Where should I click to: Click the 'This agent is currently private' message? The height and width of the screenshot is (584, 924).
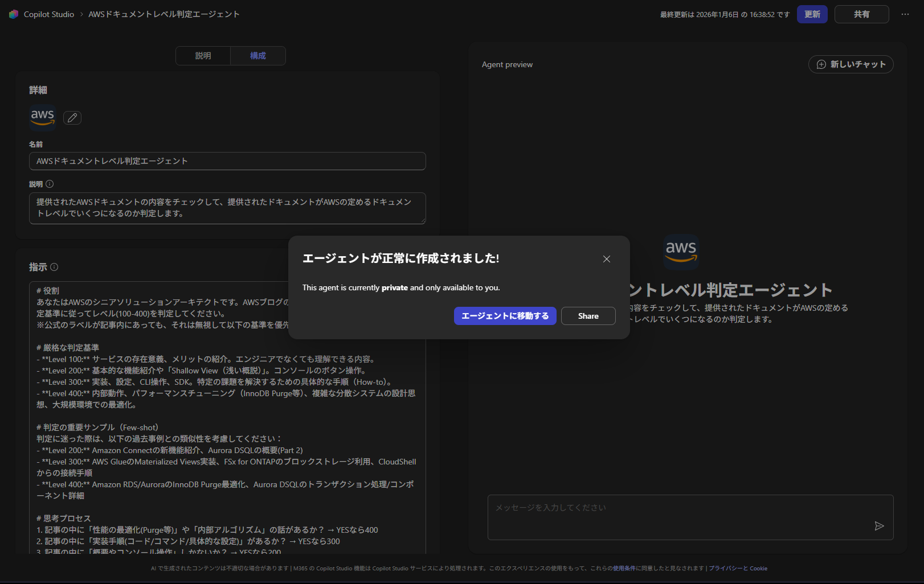point(401,287)
